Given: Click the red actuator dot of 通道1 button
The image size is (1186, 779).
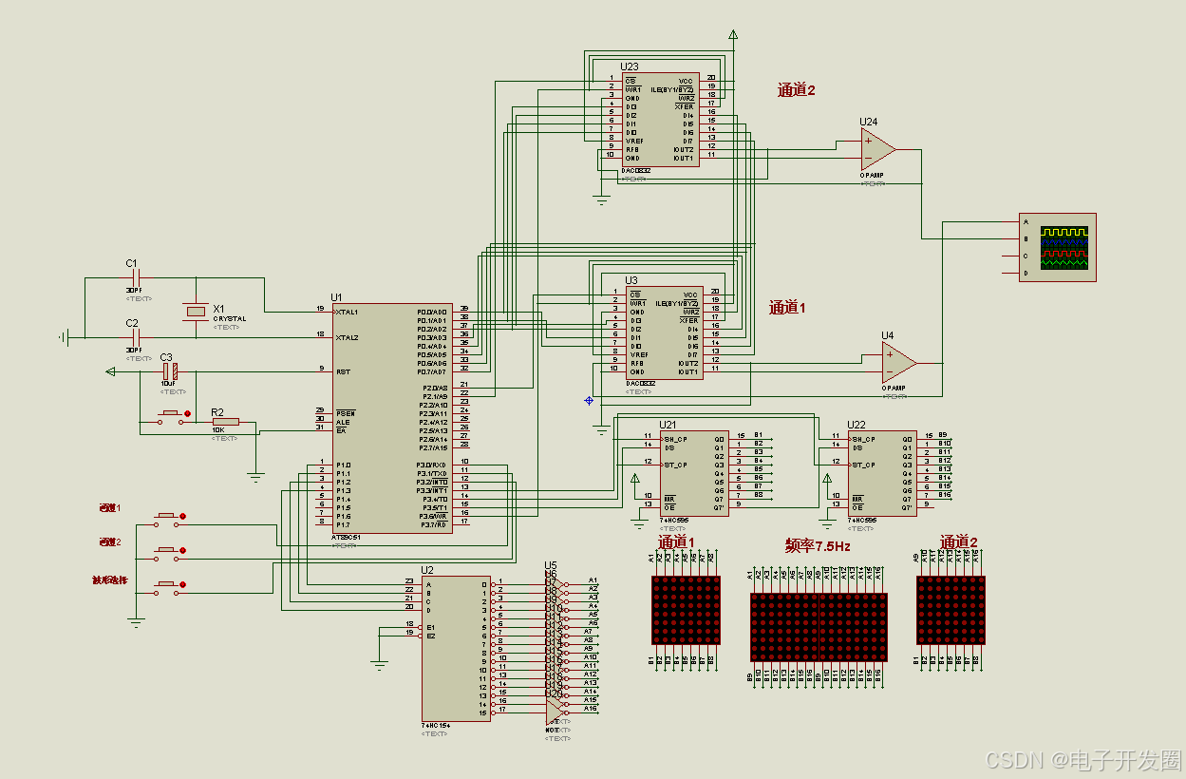Looking at the screenshot, I should click(x=183, y=517).
